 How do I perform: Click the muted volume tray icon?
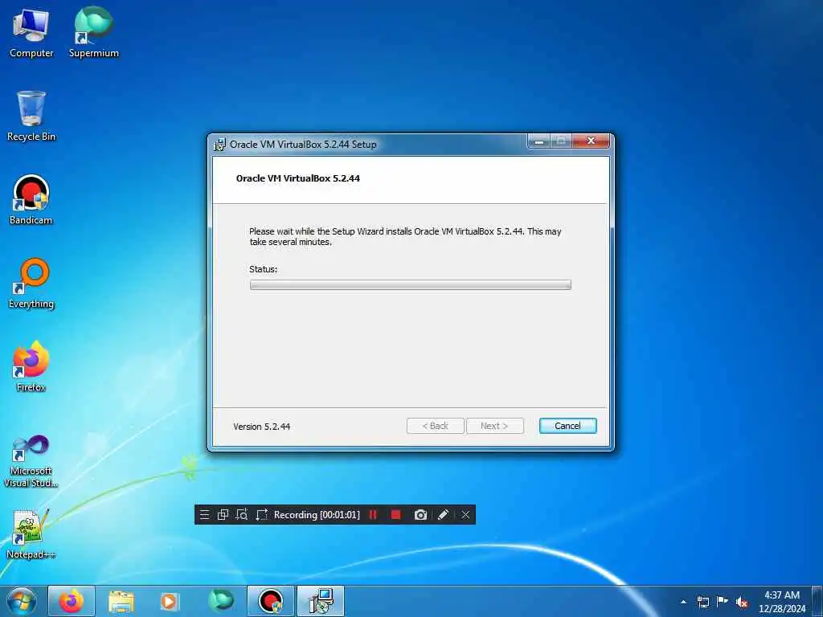tap(742, 602)
